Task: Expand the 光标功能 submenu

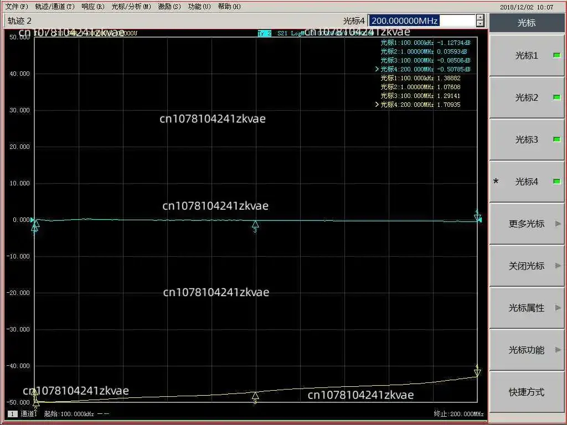Action: pos(526,350)
